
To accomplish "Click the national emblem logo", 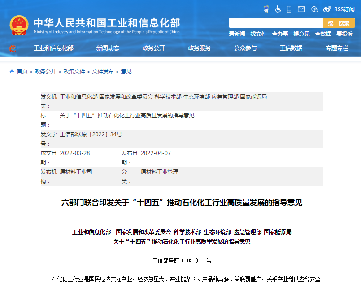I will pyautogui.click(x=18, y=25).
